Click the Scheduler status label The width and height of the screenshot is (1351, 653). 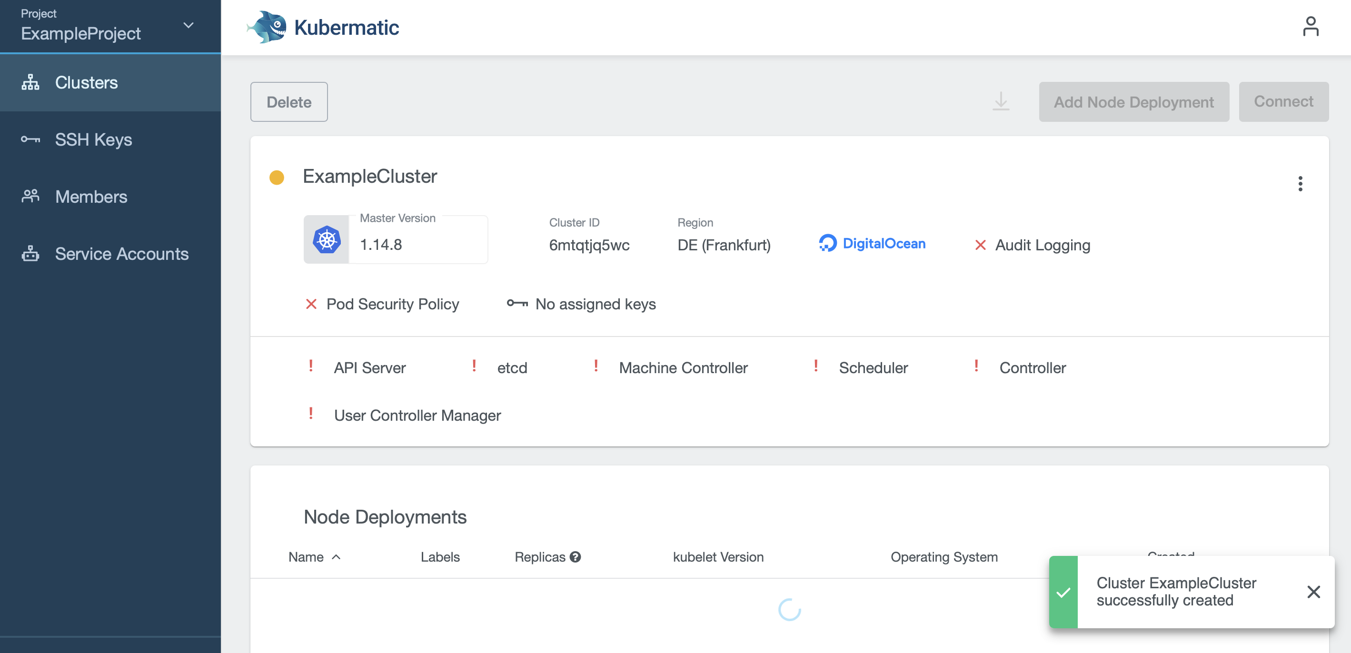click(x=873, y=368)
